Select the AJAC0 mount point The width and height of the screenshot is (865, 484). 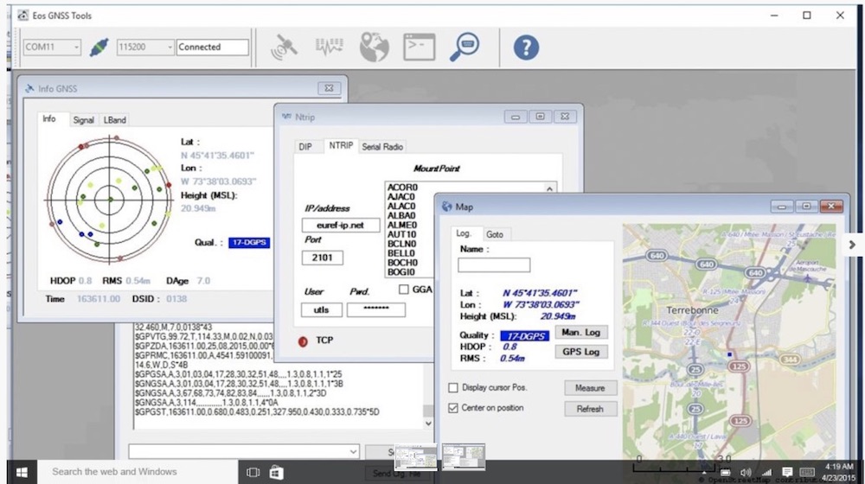point(401,197)
